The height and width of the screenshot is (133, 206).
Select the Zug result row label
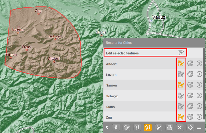coord(109,117)
